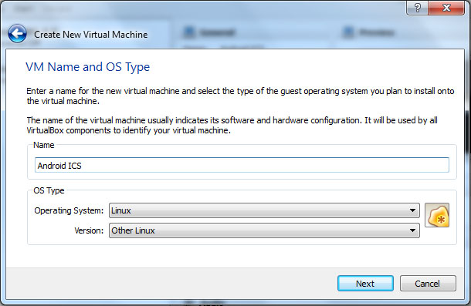471x306 pixels.
Task: Click the "OS Type" group box label
Action: click(49, 190)
